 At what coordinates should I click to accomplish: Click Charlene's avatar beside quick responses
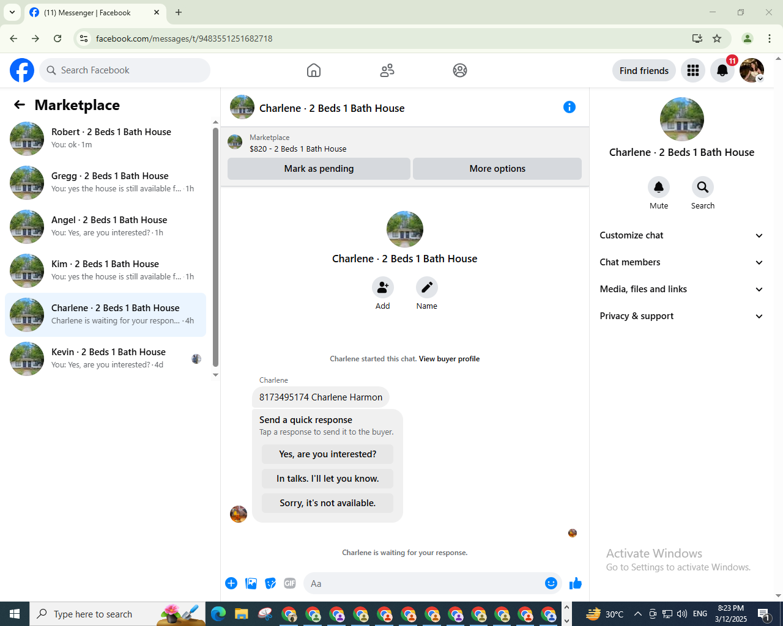coord(238,514)
